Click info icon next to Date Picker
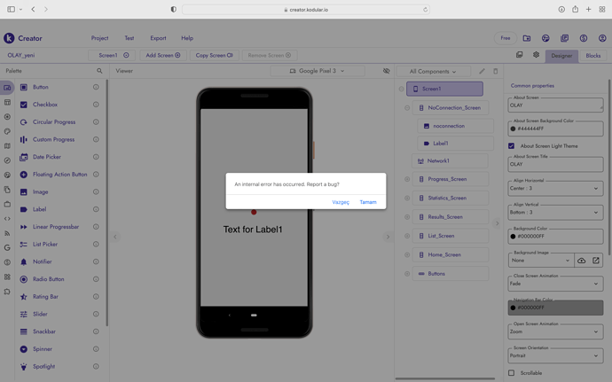The width and height of the screenshot is (612, 382). tap(96, 157)
